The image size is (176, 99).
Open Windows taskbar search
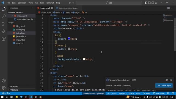[7, 97]
